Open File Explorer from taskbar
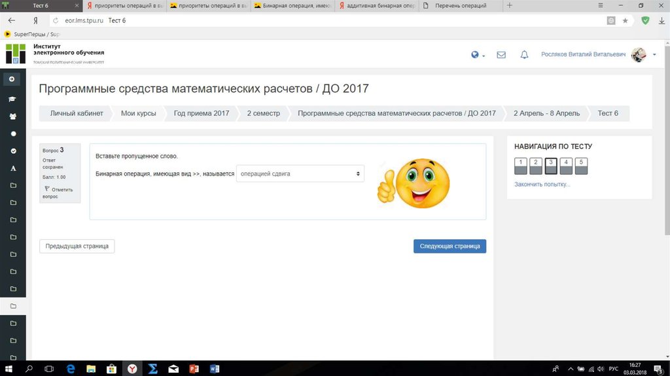670x376 pixels. click(91, 368)
